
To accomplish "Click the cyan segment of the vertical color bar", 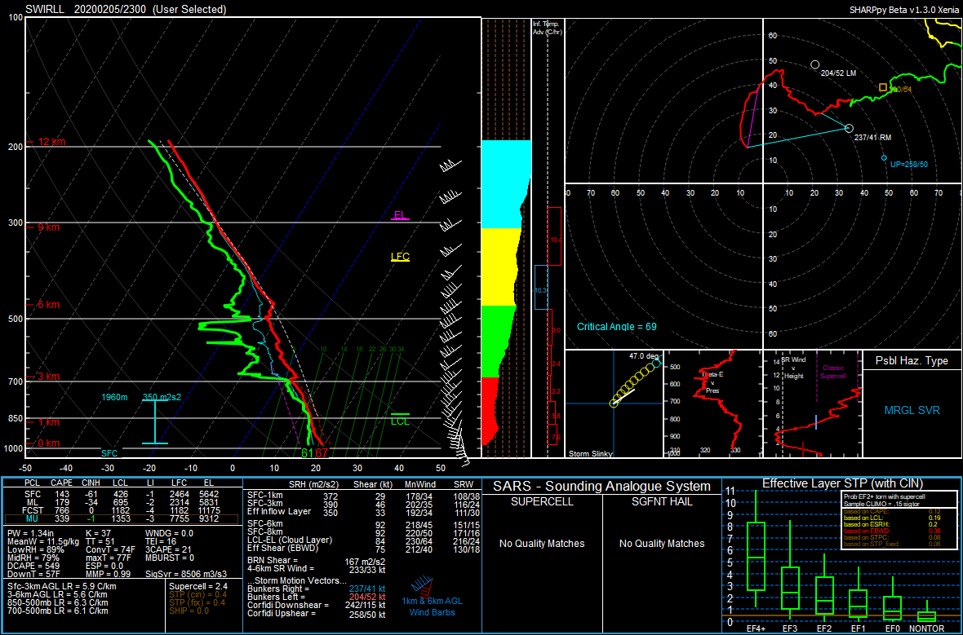I will [x=505, y=184].
